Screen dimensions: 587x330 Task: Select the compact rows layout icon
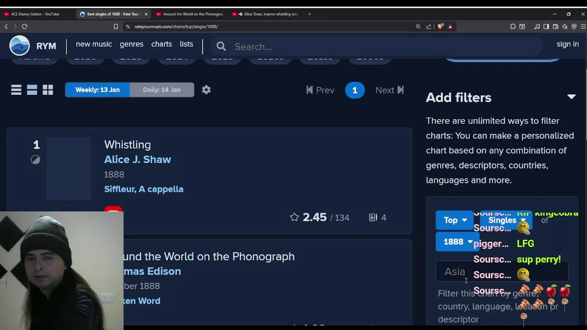coord(32,90)
